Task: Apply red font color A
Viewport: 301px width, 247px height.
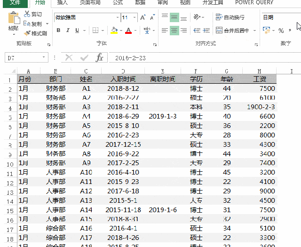Action: tap(128, 30)
